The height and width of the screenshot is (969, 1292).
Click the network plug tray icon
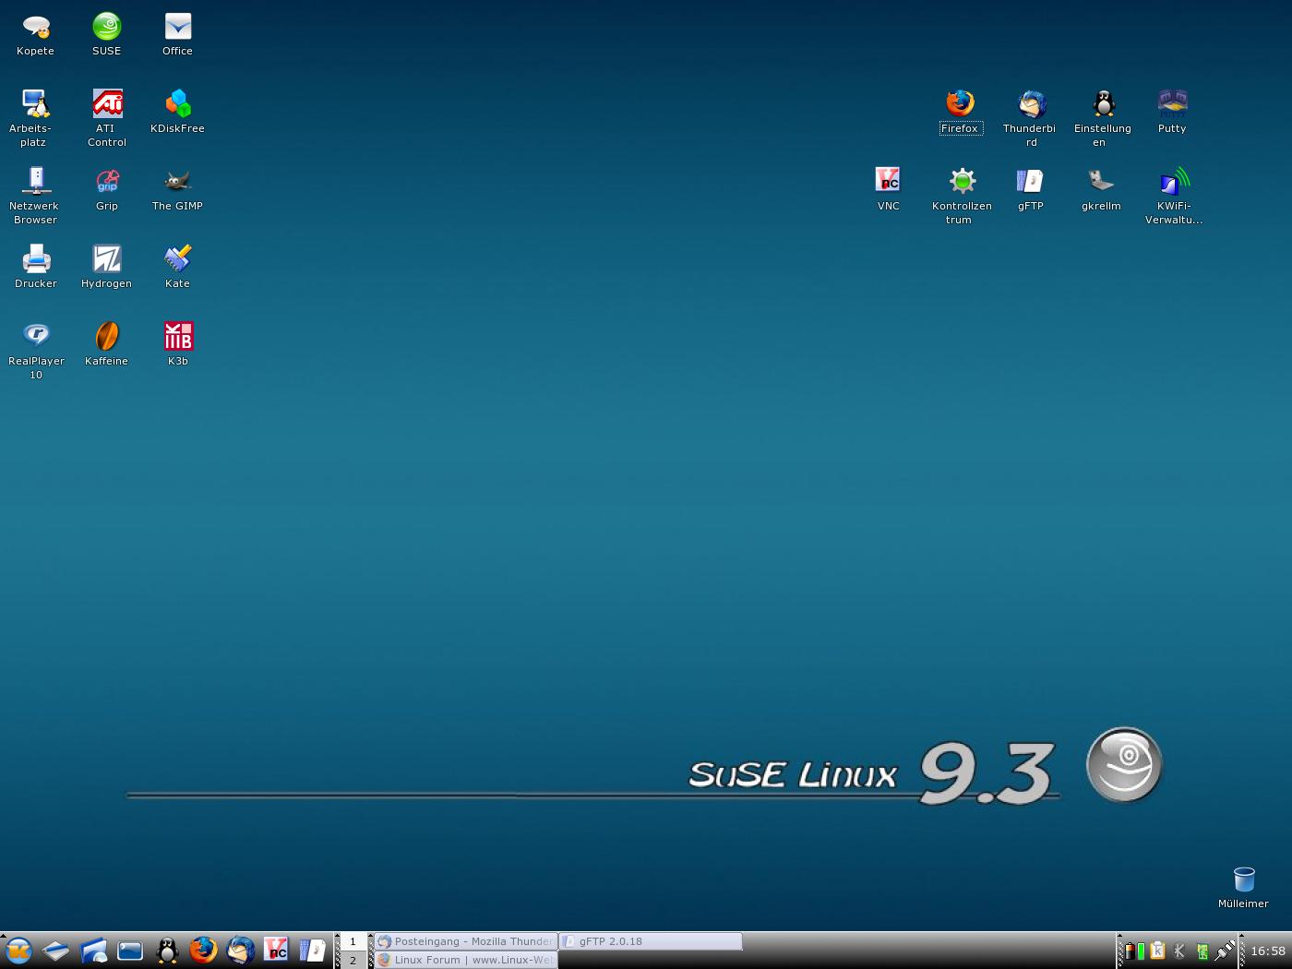tap(1225, 951)
